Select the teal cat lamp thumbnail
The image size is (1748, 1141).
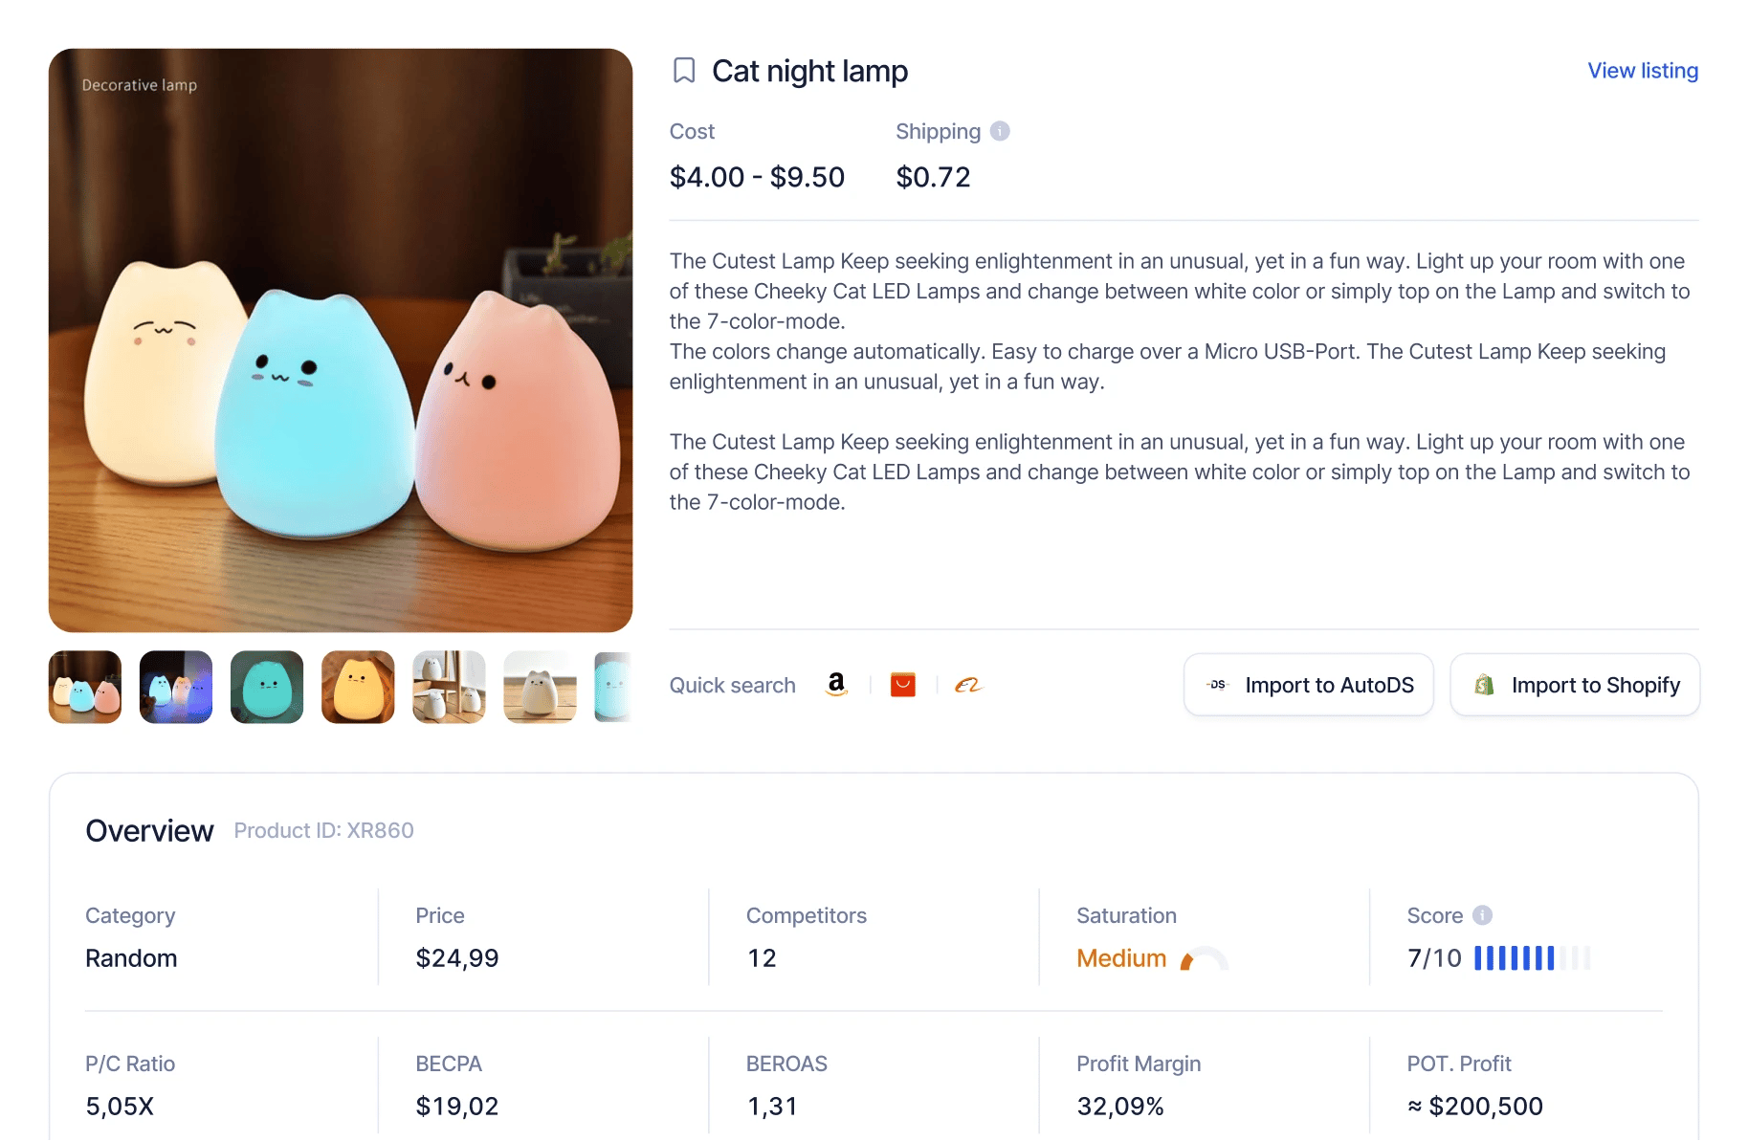tap(267, 688)
